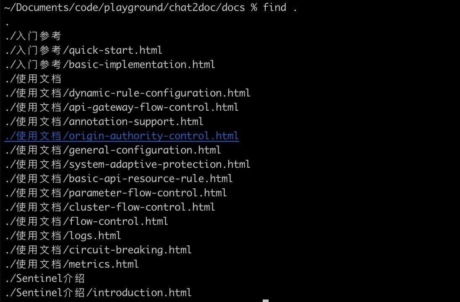Click the 'find .' command text

[280, 8]
